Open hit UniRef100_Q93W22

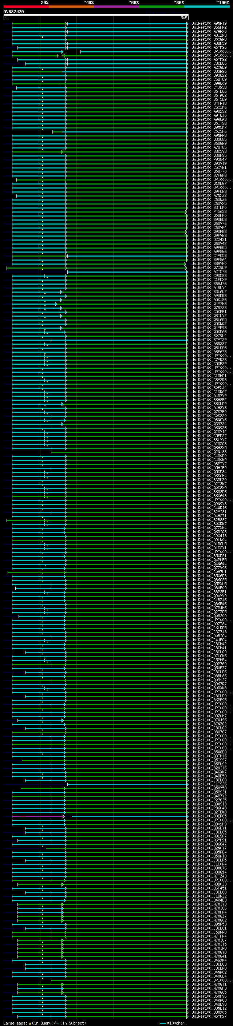(x=209, y=76)
